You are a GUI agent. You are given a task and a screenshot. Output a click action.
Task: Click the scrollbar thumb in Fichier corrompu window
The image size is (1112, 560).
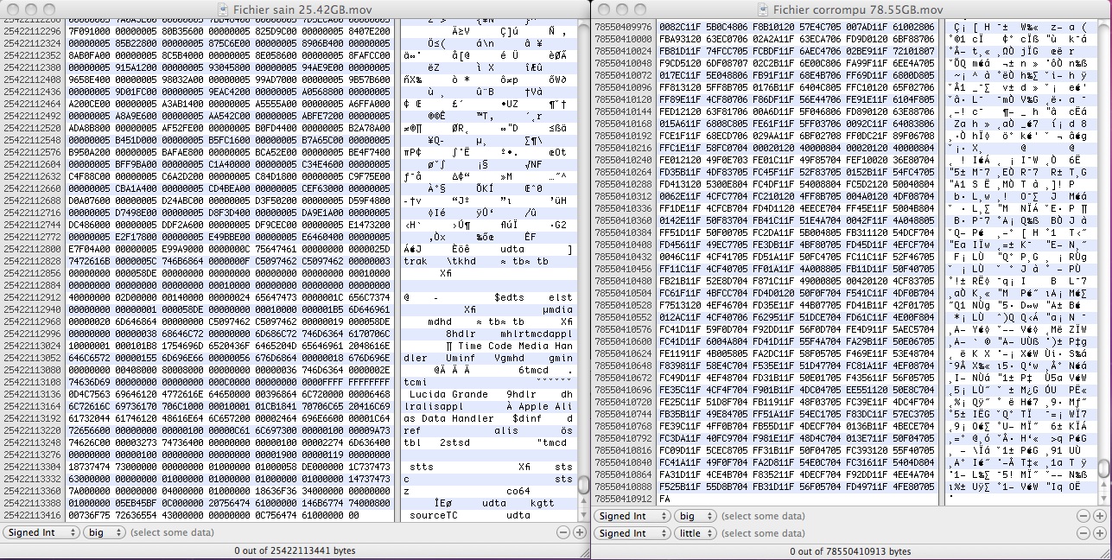tap(1104, 468)
